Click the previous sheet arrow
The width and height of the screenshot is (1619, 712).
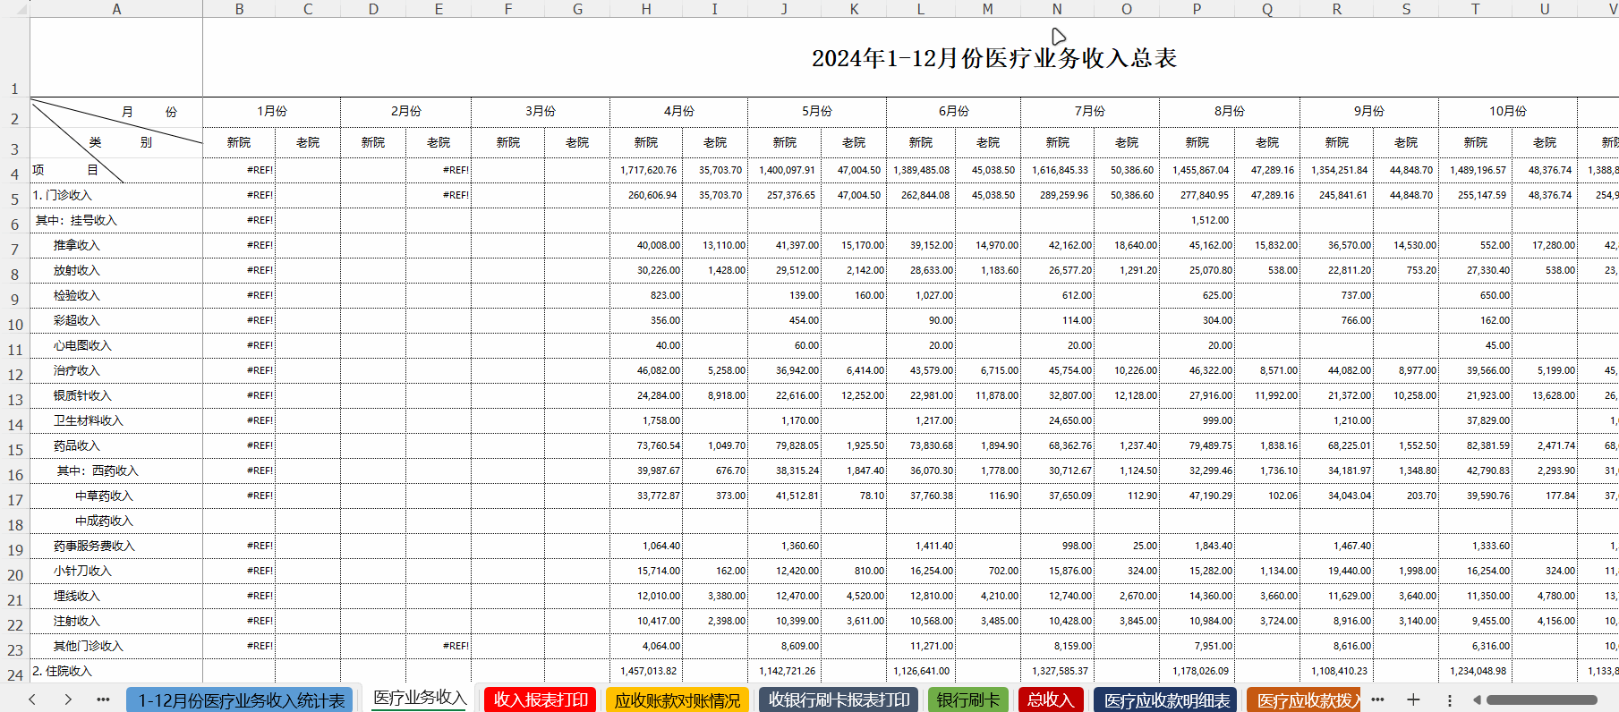[32, 699]
